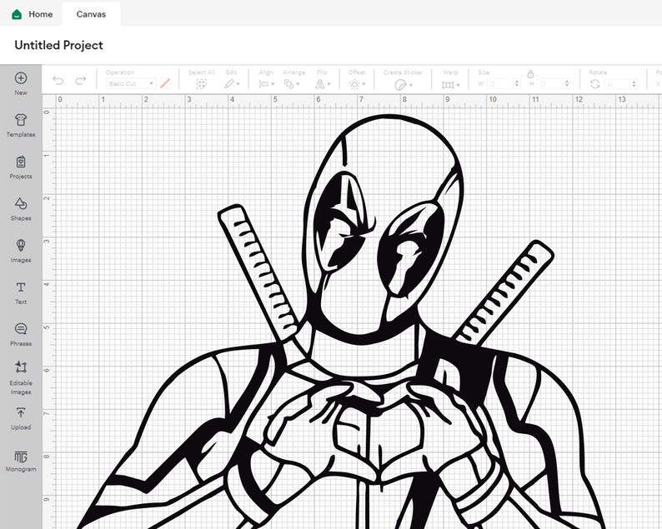The image size is (662, 529).
Task: Open the Offset dropdown
Action: pos(357,84)
